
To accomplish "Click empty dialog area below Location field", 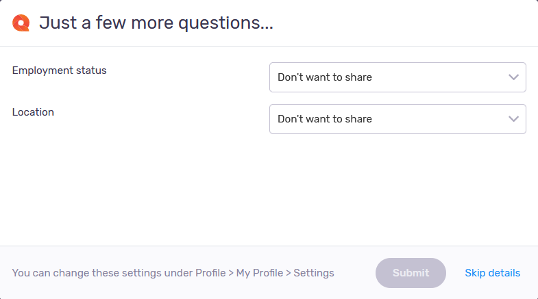I will click(269, 192).
